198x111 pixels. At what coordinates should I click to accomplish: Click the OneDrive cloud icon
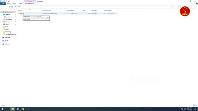point(3,38)
